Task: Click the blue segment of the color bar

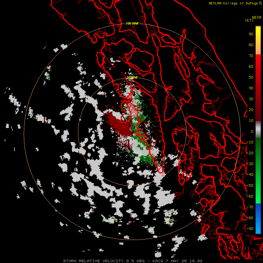Action: [x=258, y=219]
